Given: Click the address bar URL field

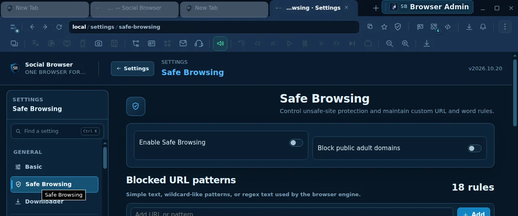Looking at the screenshot, I should [214, 27].
